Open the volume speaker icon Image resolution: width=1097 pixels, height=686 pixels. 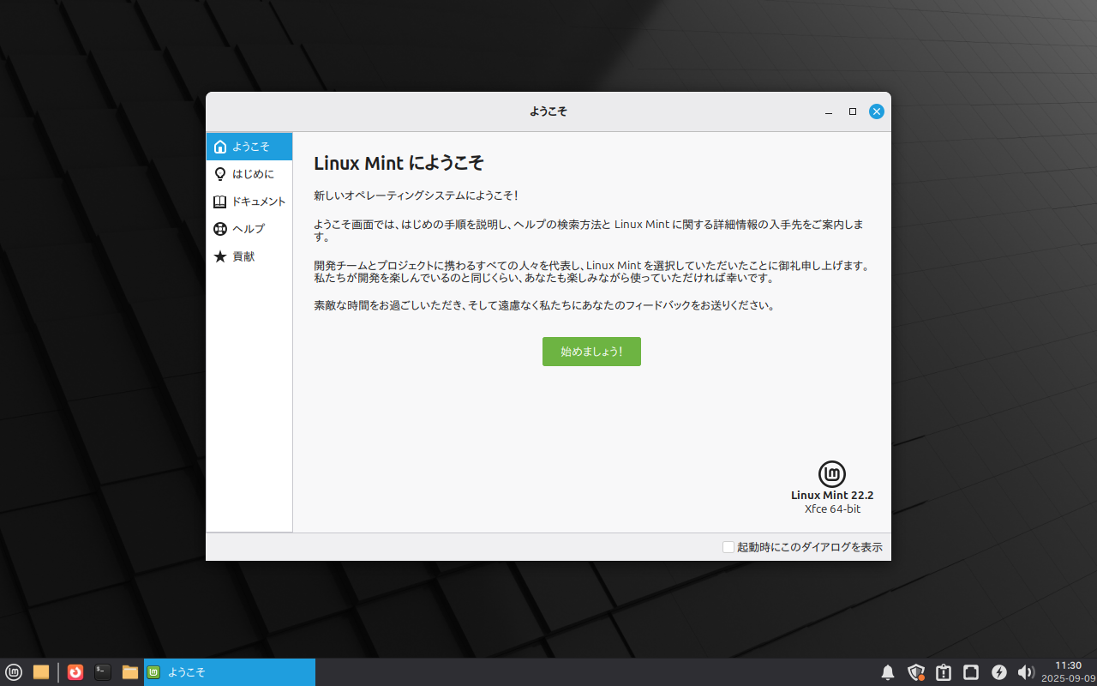point(1026,672)
